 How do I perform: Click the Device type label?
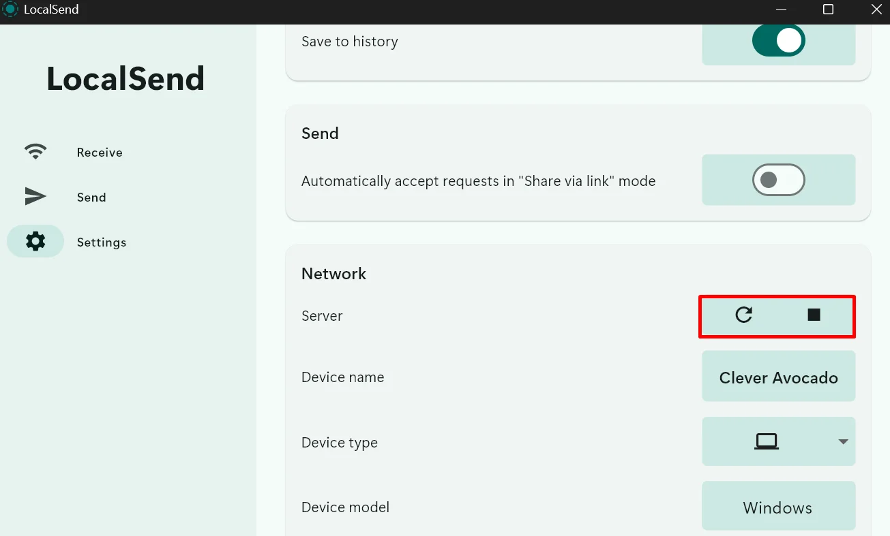click(340, 443)
